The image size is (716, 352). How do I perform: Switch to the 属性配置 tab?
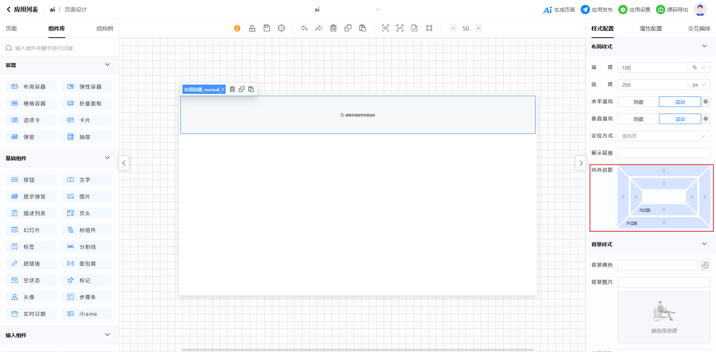(x=651, y=29)
